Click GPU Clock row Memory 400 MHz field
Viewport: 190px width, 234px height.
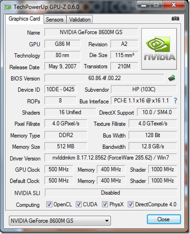[111, 169]
